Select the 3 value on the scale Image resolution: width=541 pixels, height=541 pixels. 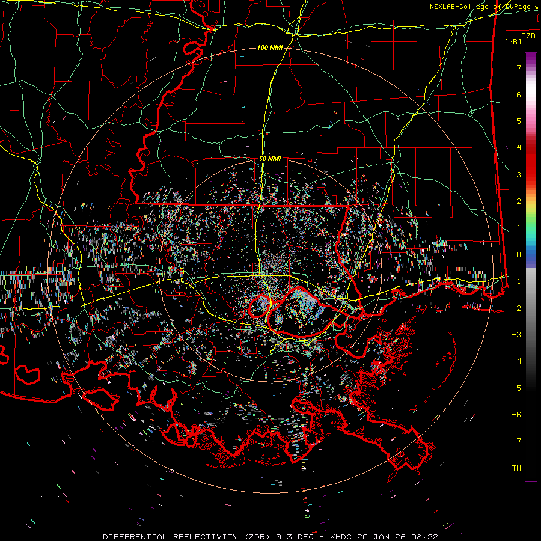[519, 174]
